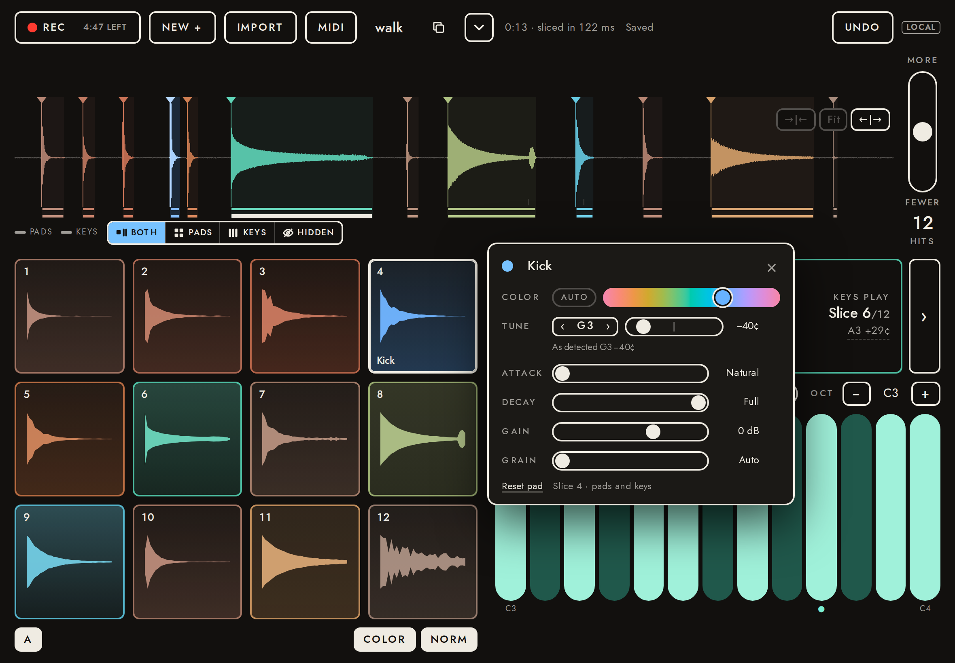955x663 pixels.
Task: Play the C4 key on the keyboard
Action: coord(924,507)
